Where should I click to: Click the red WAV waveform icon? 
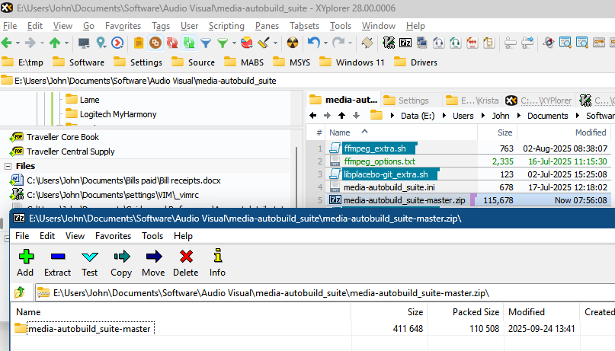[x=472, y=43]
